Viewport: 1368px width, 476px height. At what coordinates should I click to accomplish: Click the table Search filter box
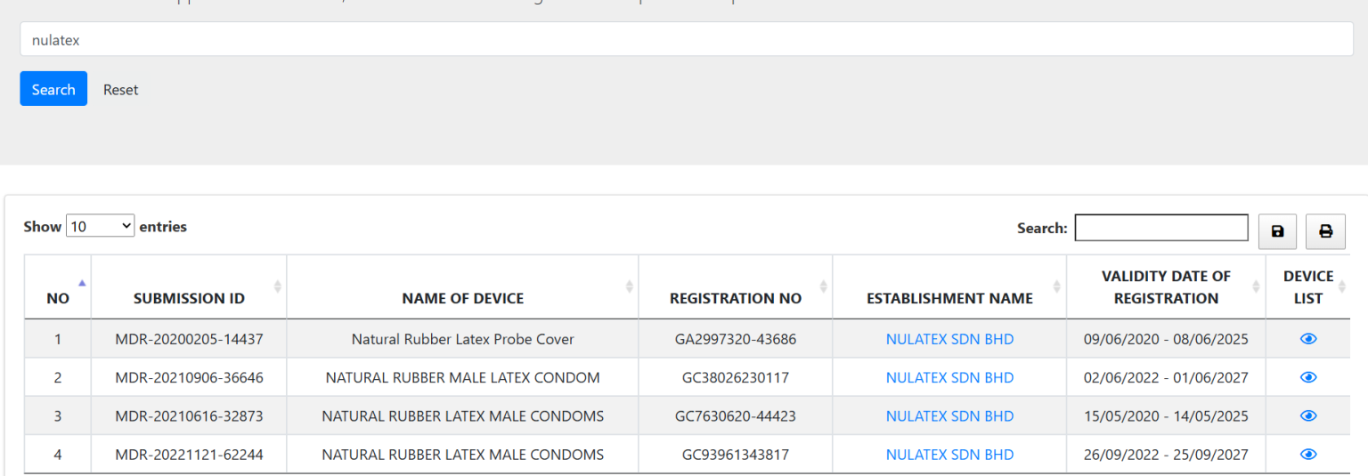pos(1160,228)
